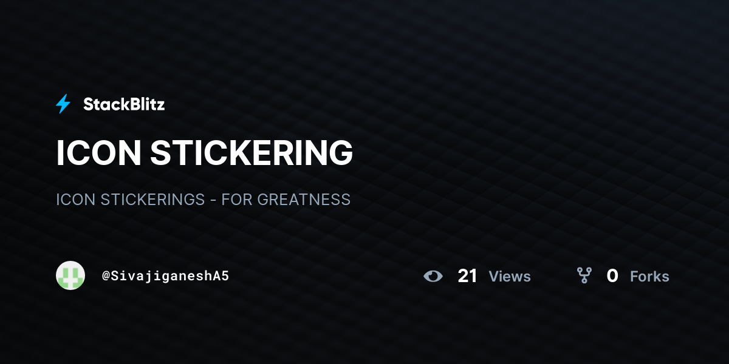Click the word FOR in the description
Screen dimensions: 729x364
pyautogui.click(x=236, y=200)
